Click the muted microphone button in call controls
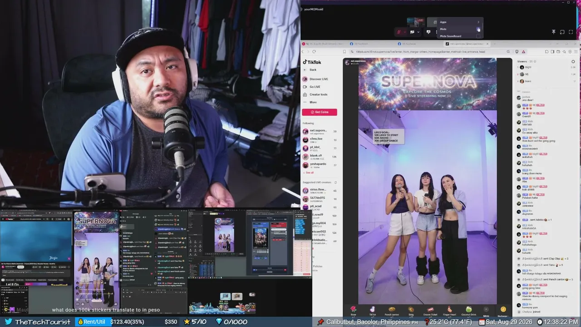This screenshot has width=581, height=327. [x=399, y=32]
